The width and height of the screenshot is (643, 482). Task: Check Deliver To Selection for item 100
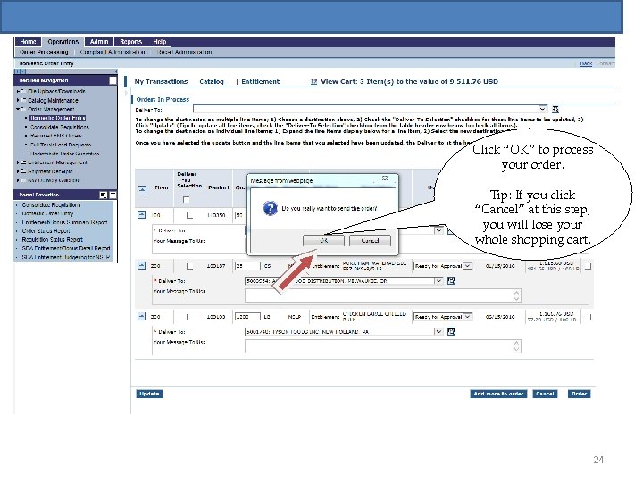(x=189, y=215)
